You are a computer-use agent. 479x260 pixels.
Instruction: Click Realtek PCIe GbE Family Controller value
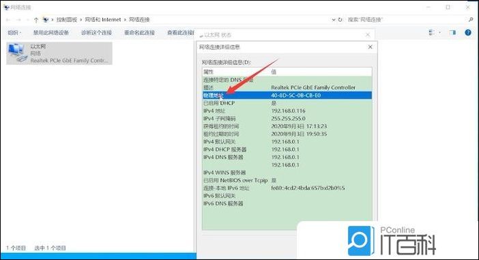313,87
